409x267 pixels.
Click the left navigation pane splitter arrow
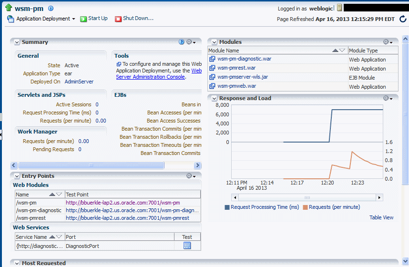pyautogui.click(x=1, y=135)
